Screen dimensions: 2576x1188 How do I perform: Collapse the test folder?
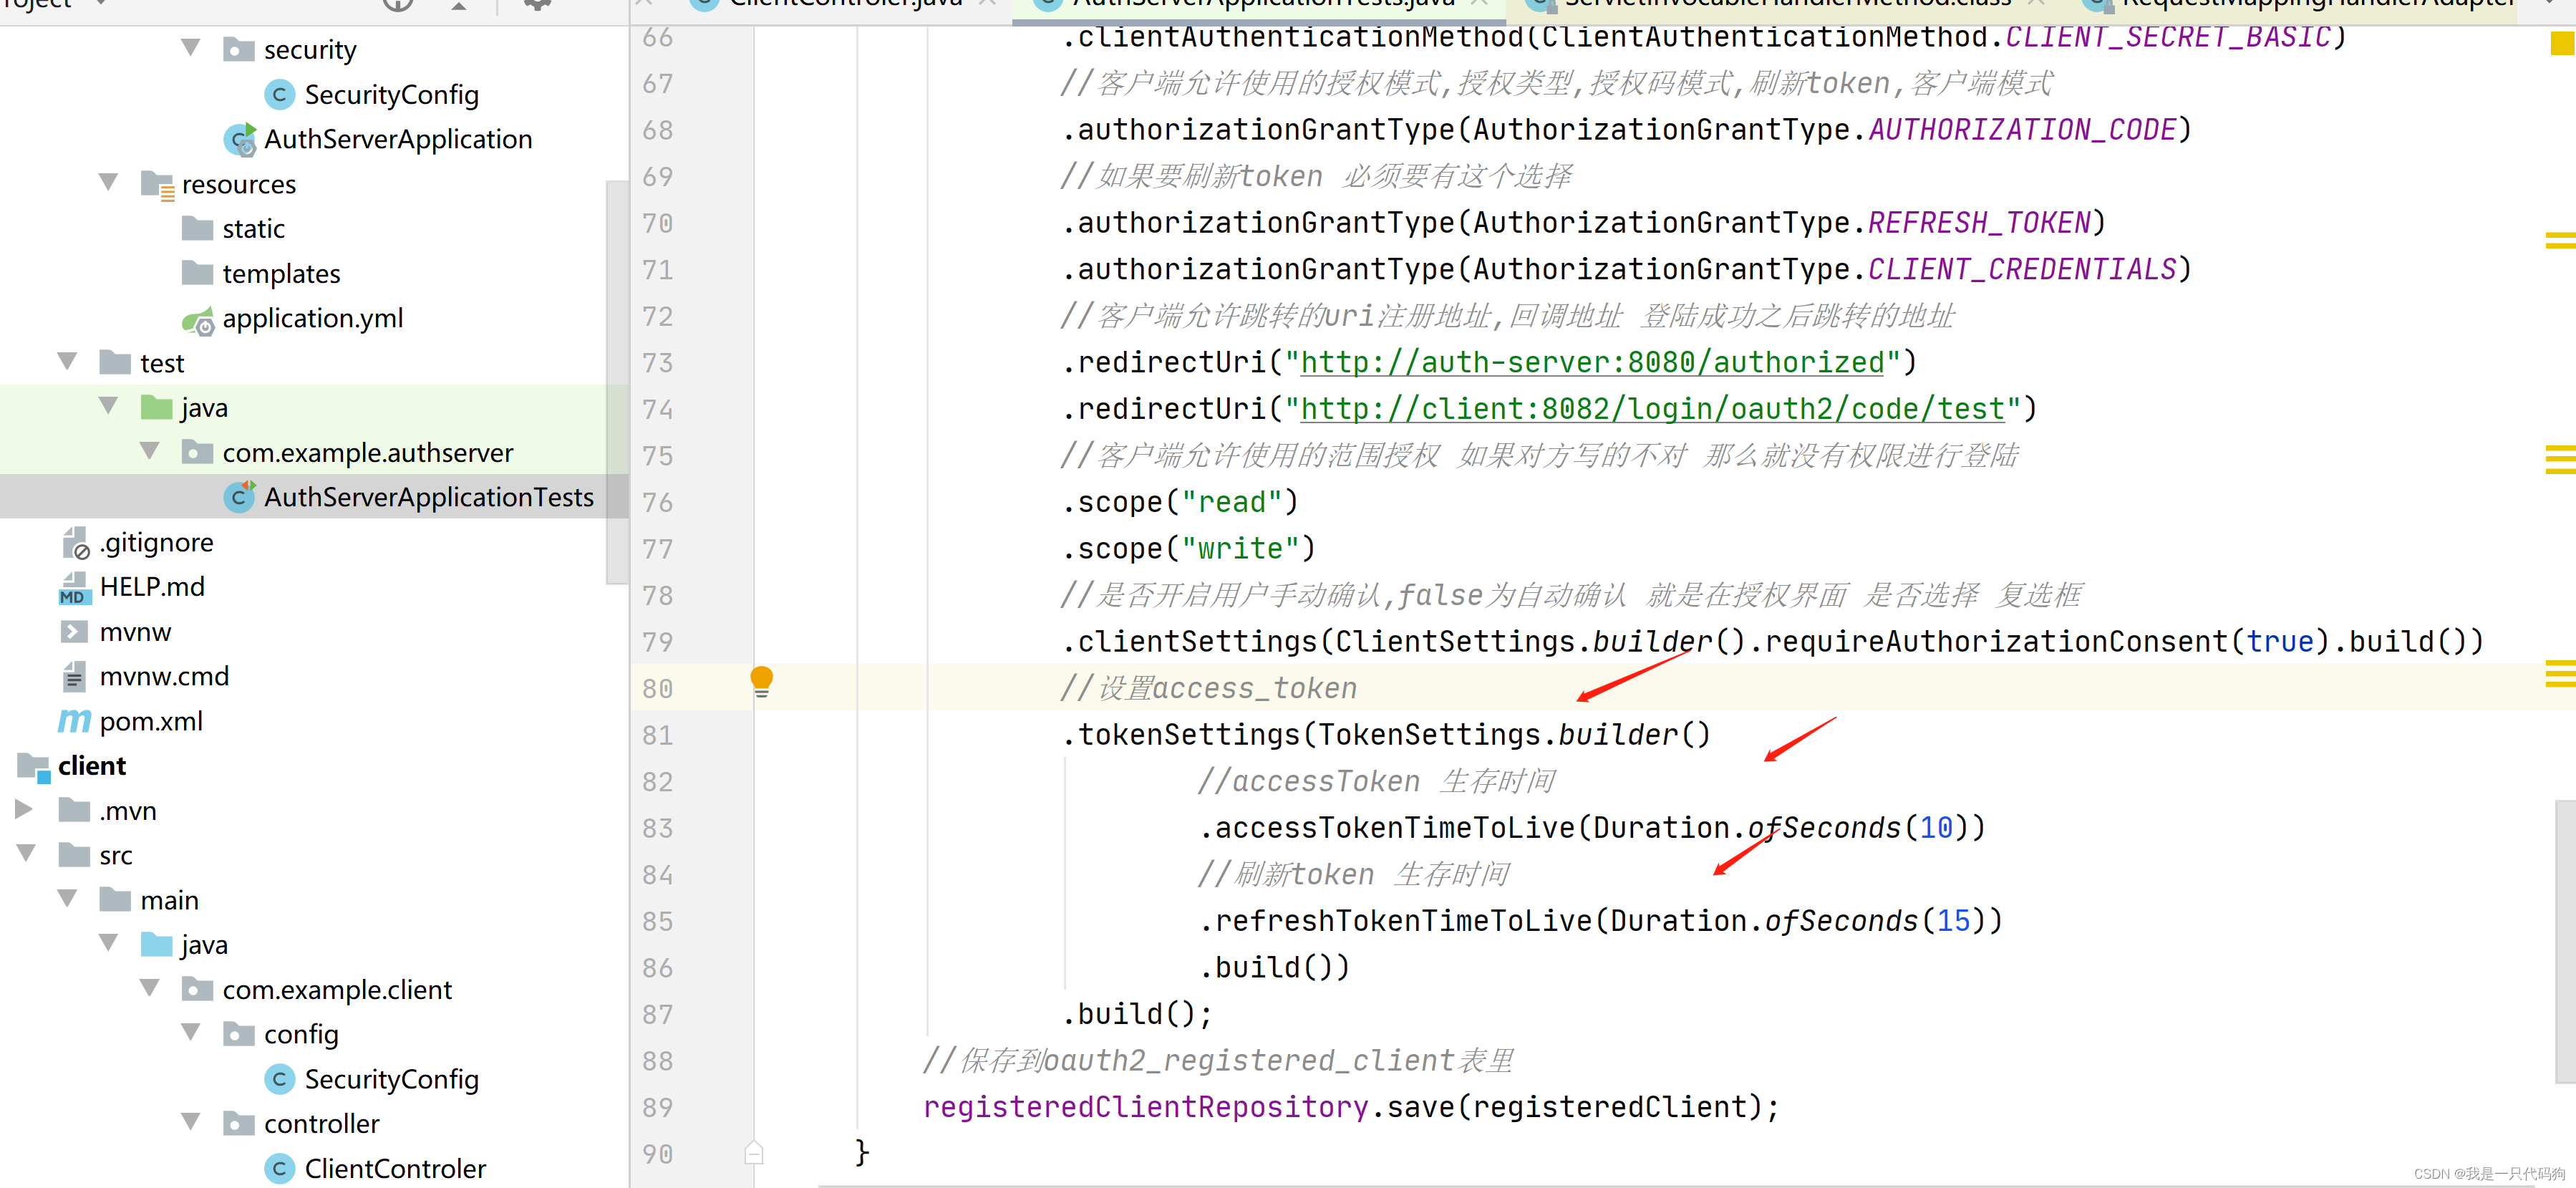point(68,362)
